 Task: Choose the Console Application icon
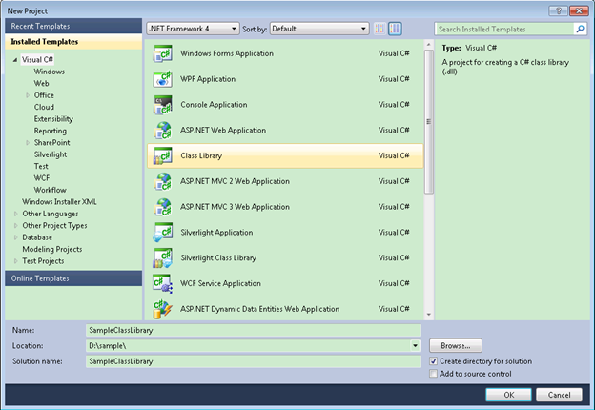[161, 104]
